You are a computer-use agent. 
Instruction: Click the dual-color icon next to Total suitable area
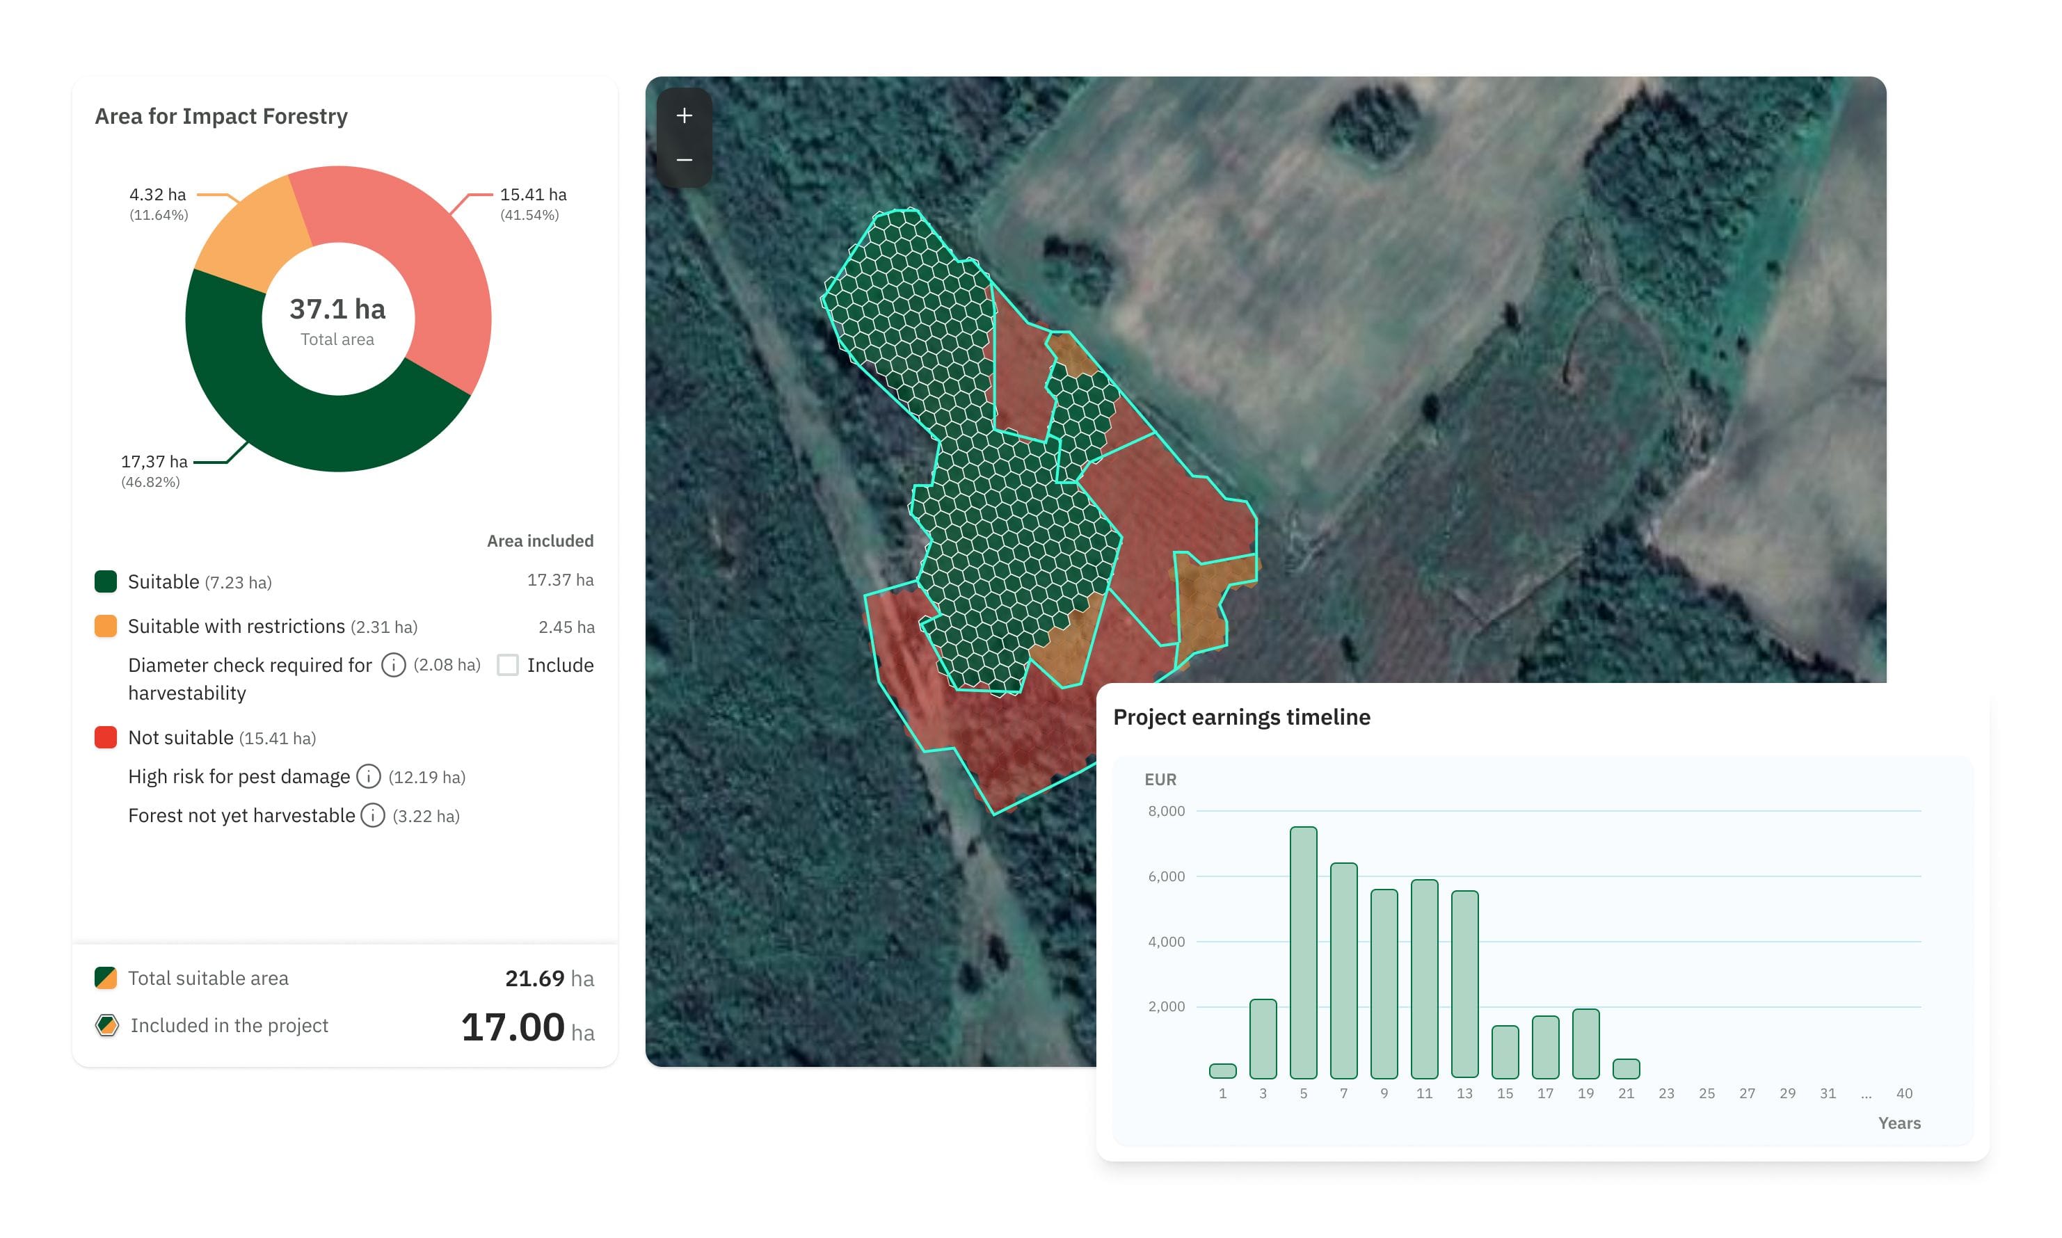click(x=104, y=978)
